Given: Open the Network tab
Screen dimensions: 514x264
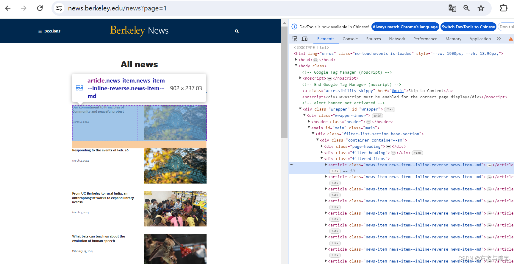Looking at the screenshot, I should [x=397, y=39].
